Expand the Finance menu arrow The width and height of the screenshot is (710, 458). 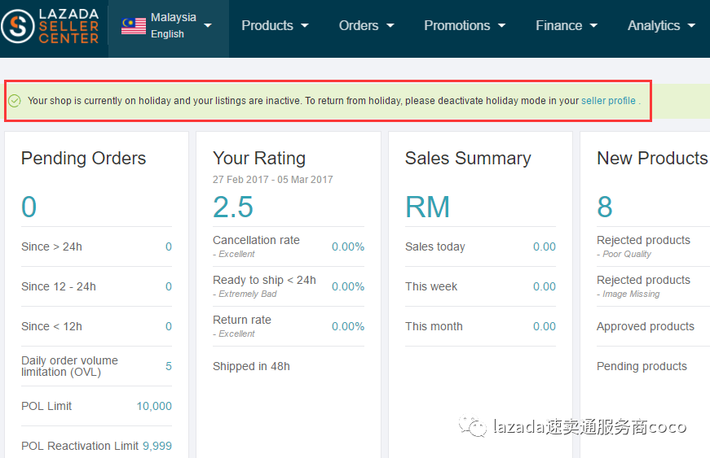pos(593,26)
